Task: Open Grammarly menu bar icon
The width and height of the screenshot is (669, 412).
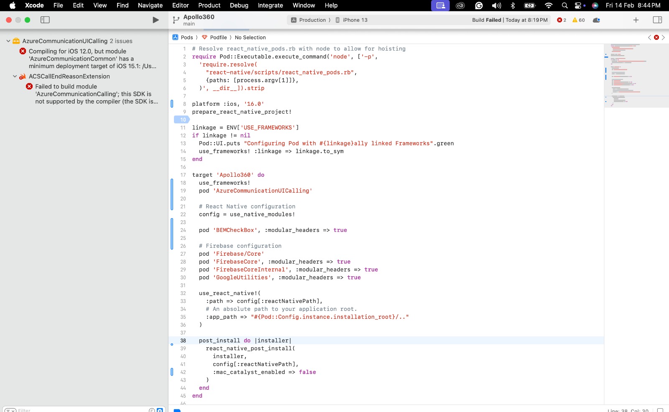Action: pyautogui.click(x=479, y=5)
